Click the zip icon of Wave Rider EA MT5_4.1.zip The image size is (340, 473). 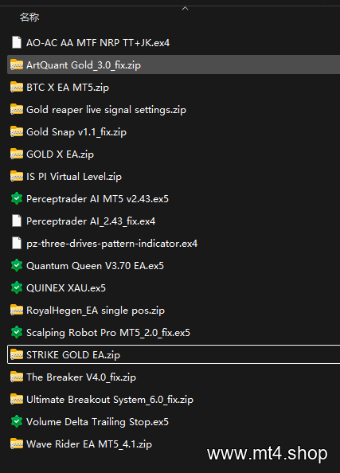coord(17,444)
